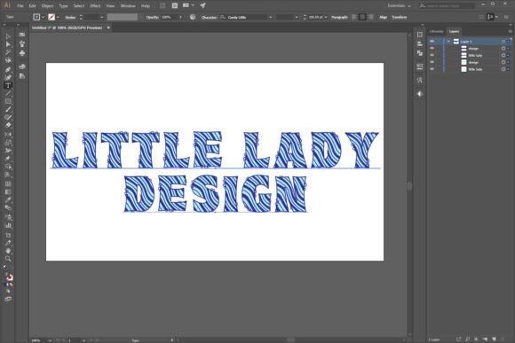Click the Search Adobe Stock field
Screen dimensions: 515x343
pos(447,5)
